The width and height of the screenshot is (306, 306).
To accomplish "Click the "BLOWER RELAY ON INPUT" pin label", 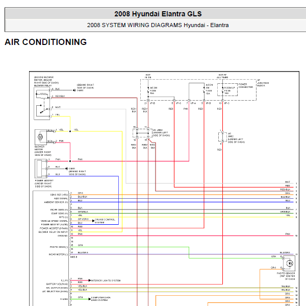I will click(53, 232).
